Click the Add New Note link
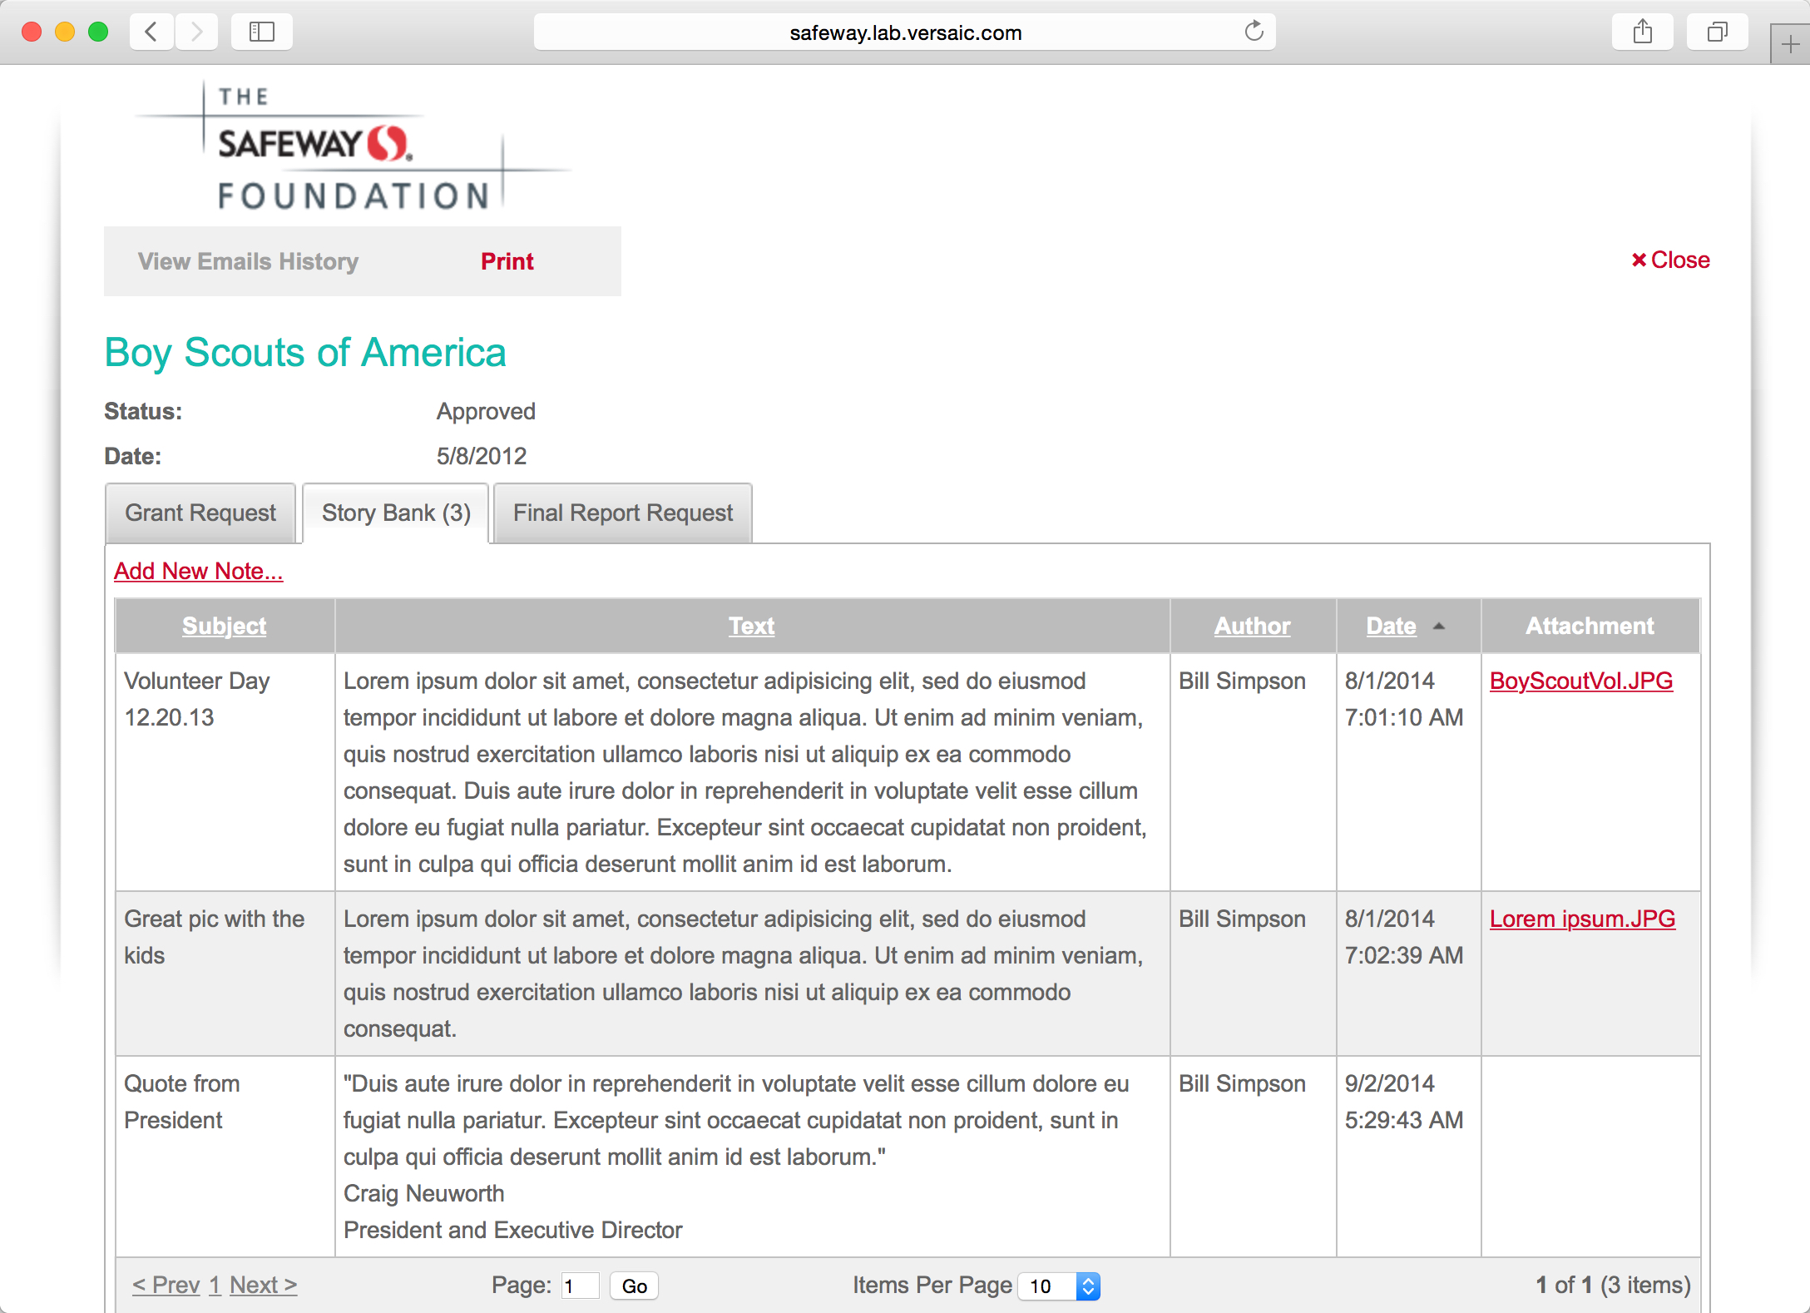 click(198, 572)
